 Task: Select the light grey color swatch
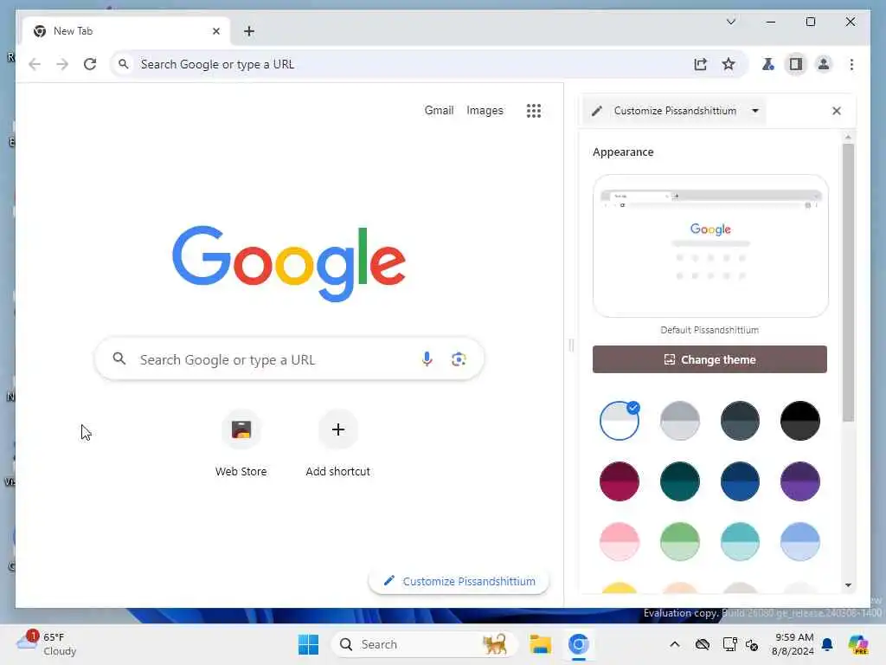coord(680,421)
